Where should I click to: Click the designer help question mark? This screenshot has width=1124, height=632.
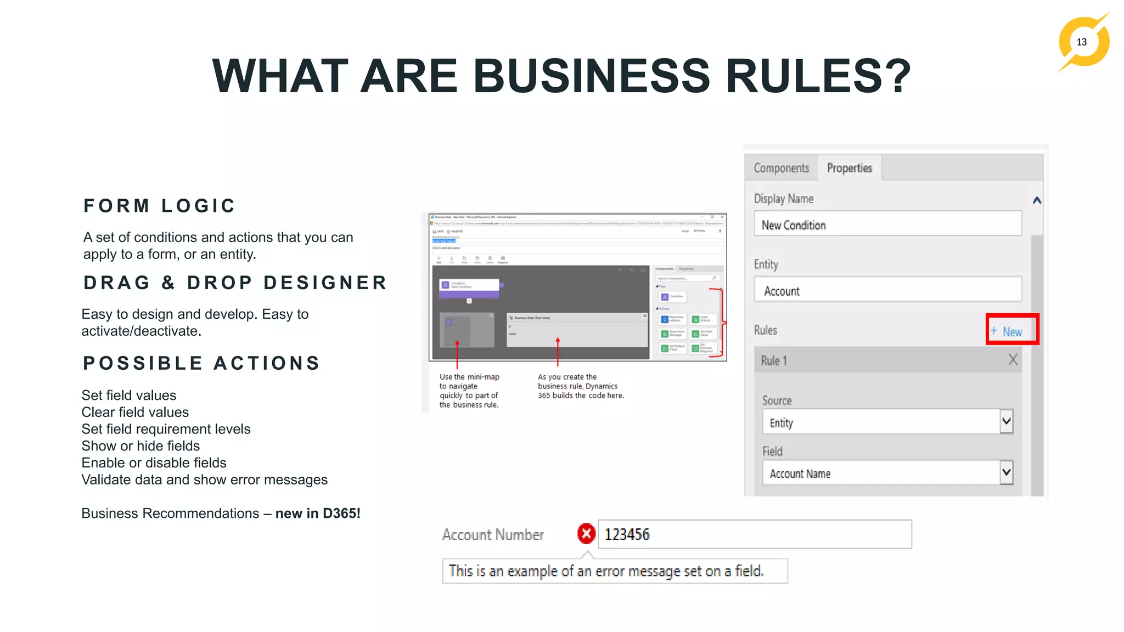[720, 231]
